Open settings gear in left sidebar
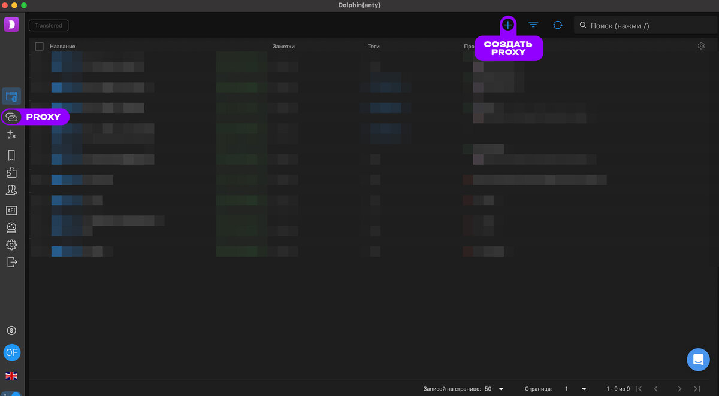719x396 pixels. coord(11,245)
